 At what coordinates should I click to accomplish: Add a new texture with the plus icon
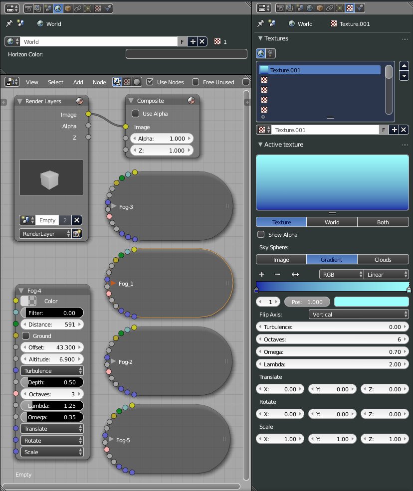point(394,130)
